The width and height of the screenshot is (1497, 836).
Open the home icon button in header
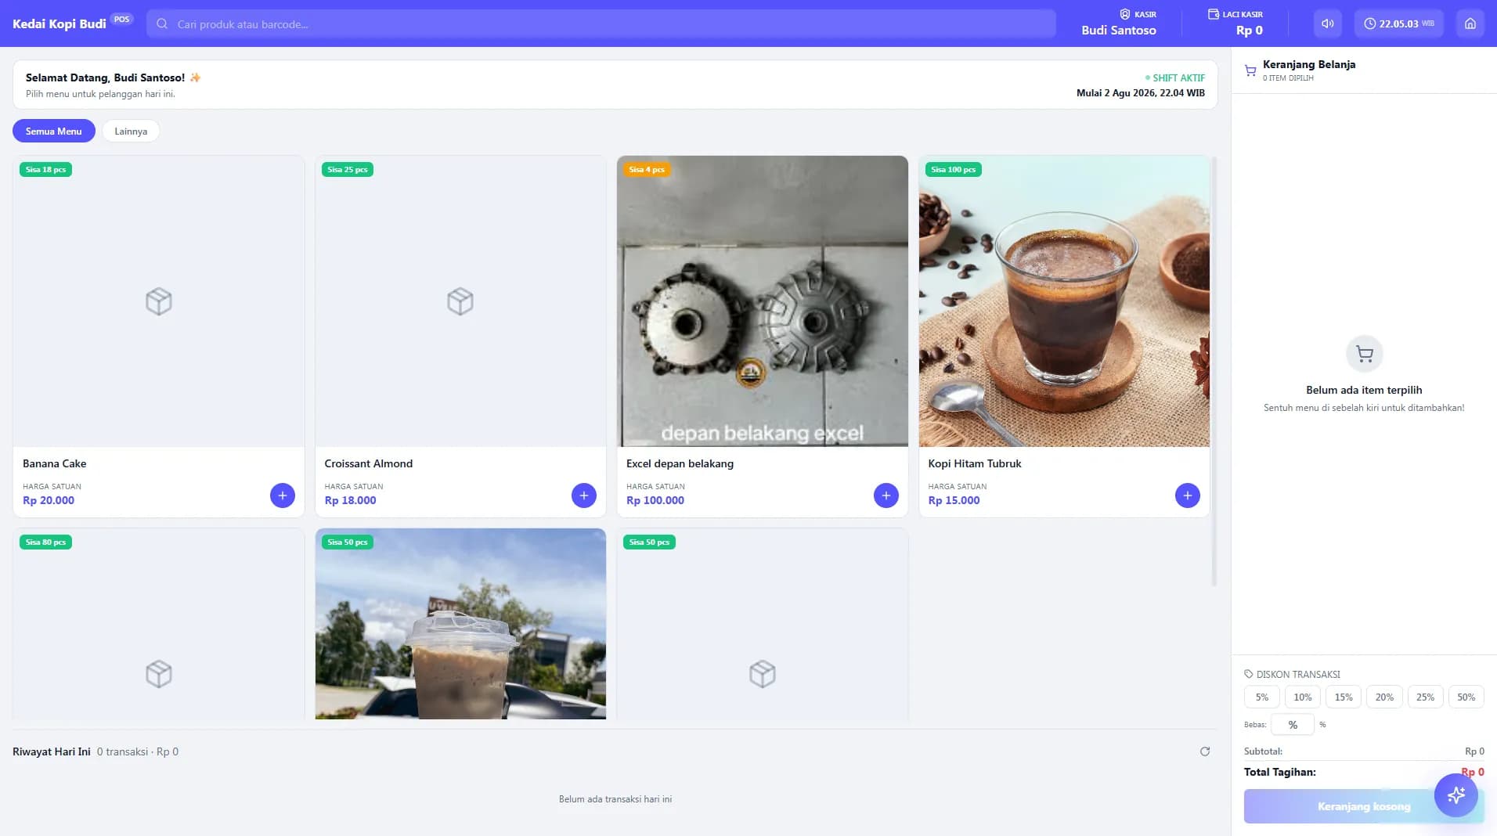1470,23
